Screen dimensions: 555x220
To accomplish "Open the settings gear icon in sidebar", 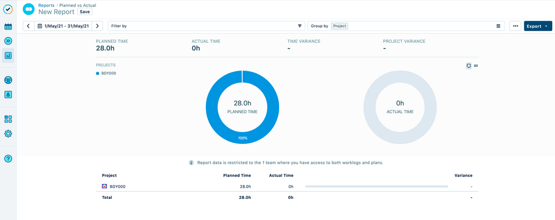I will (x=8, y=134).
